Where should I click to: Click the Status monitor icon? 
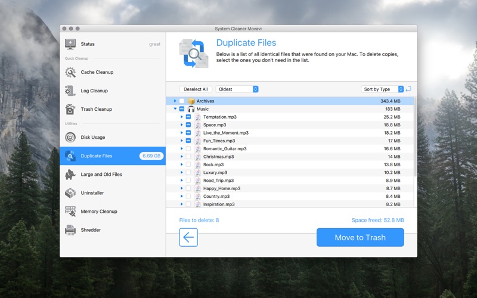[x=70, y=44]
